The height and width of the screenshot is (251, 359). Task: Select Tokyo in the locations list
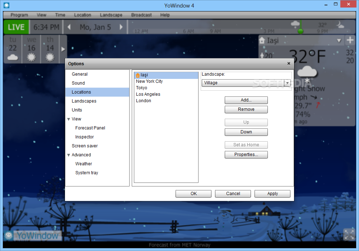(x=166, y=88)
